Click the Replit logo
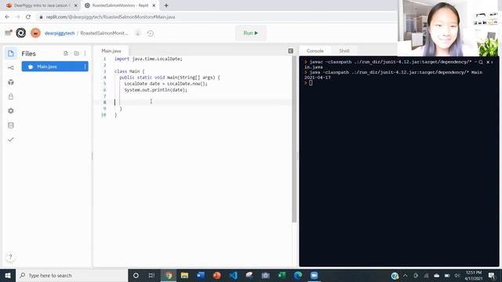Image resolution: width=502 pixels, height=282 pixels. click(x=21, y=33)
